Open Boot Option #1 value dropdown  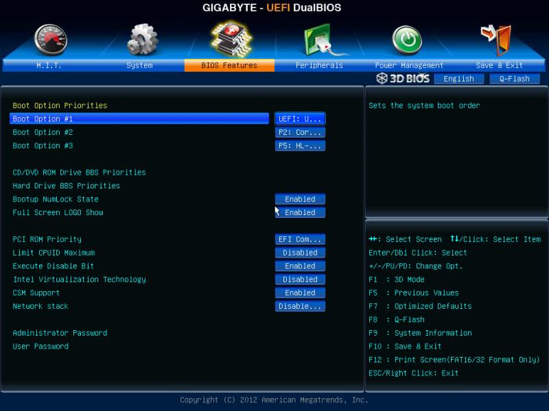pos(300,119)
